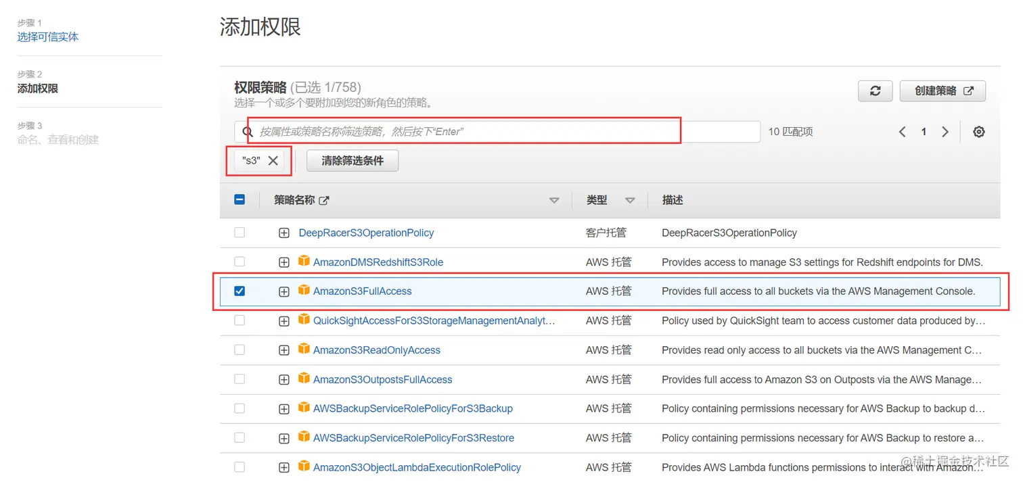Click the 创建策略 button
The image size is (1023, 482).
[x=942, y=91]
